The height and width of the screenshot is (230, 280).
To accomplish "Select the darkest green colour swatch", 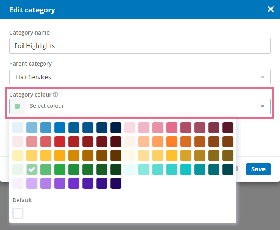I will (116, 169).
